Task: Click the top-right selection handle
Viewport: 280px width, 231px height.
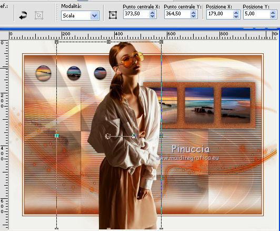Action: [161, 42]
